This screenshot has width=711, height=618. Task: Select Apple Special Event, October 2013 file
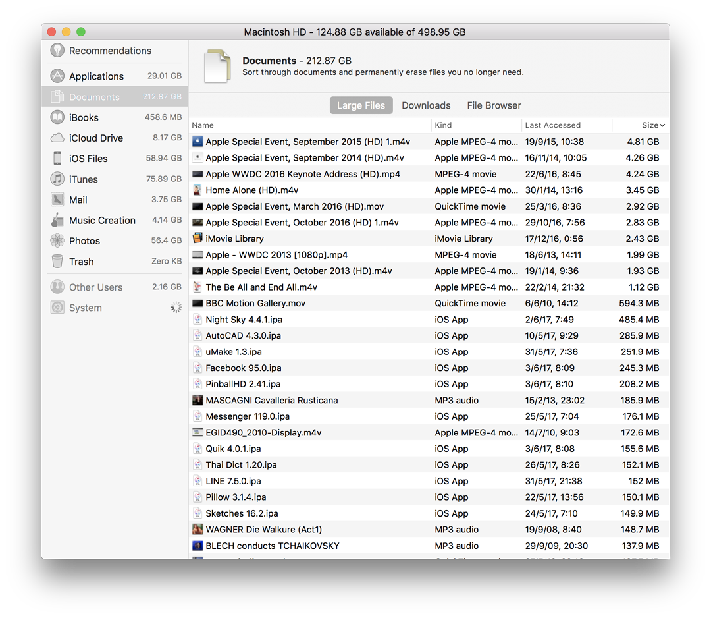[429, 271]
